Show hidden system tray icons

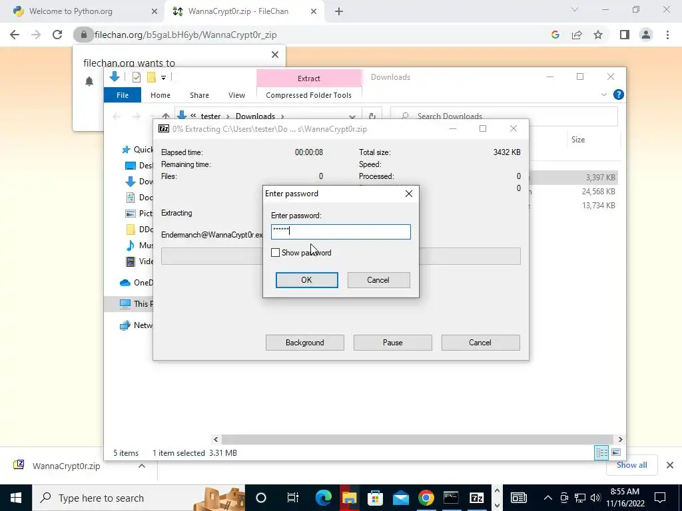[548, 498]
